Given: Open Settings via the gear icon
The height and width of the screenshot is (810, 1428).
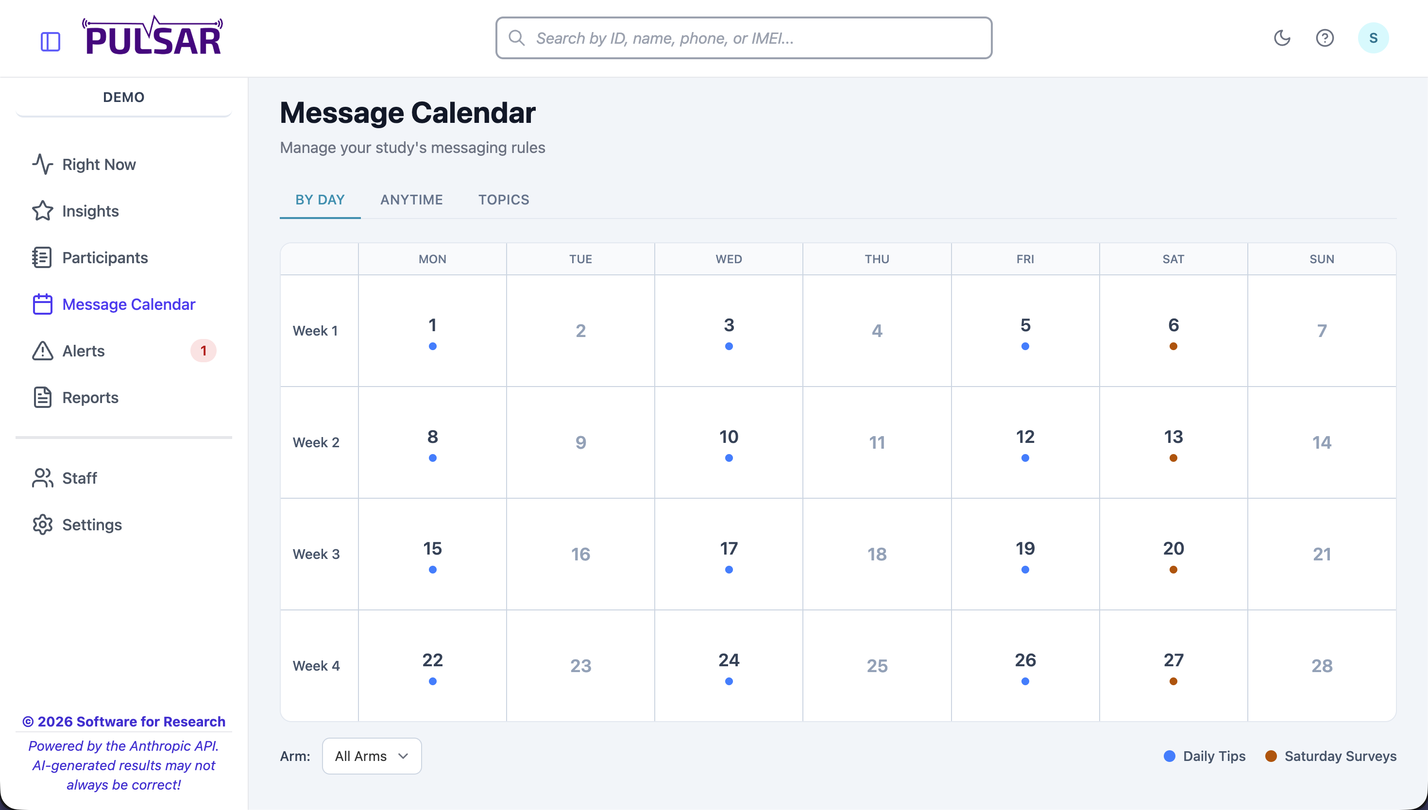Looking at the screenshot, I should [43, 524].
